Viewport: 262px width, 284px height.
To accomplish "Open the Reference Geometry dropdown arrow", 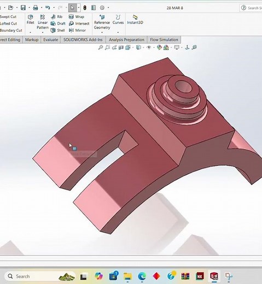I will pos(102,32).
